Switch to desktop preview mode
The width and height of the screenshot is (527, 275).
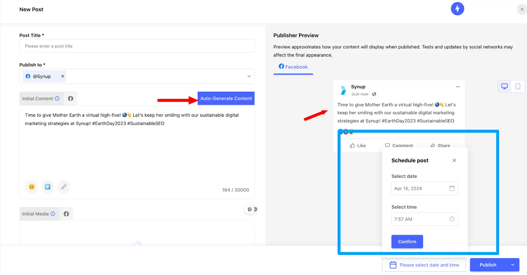504,86
